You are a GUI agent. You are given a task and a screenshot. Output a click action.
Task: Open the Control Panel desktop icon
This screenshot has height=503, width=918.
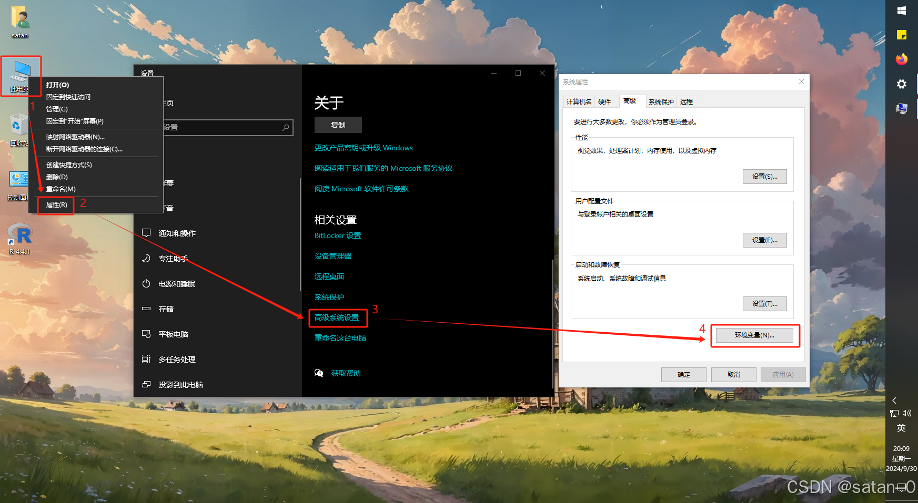18,185
